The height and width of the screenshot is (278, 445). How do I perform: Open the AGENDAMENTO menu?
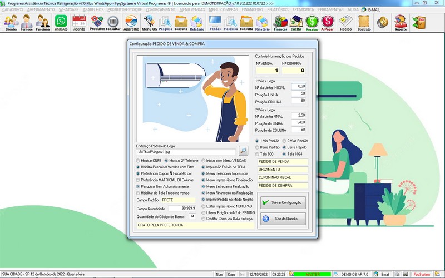[41, 9]
